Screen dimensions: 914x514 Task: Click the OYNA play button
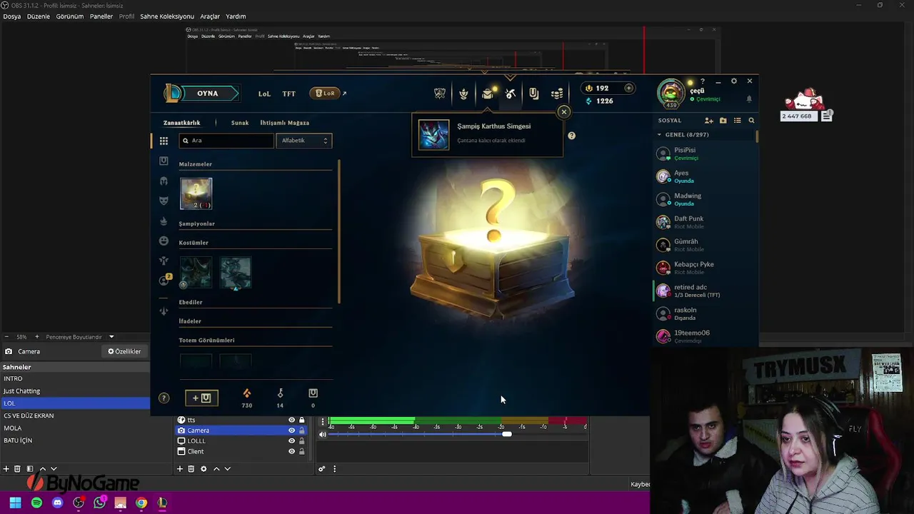[207, 94]
